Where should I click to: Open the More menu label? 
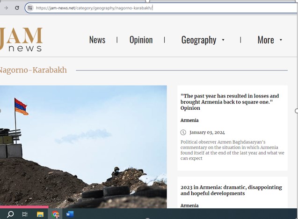click(x=265, y=40)
